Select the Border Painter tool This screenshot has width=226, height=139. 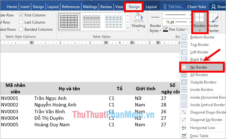[214, 19]
